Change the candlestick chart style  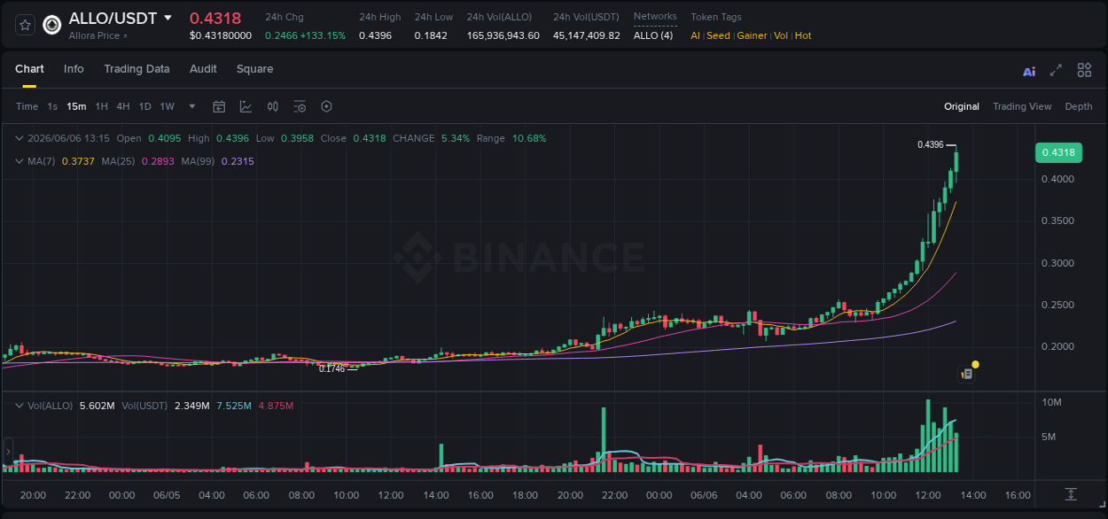point(273,106)
